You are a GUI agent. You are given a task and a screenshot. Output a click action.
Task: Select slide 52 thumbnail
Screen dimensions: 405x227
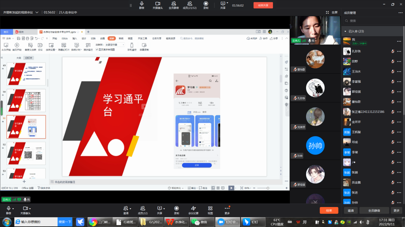click(x=26, y=153)
